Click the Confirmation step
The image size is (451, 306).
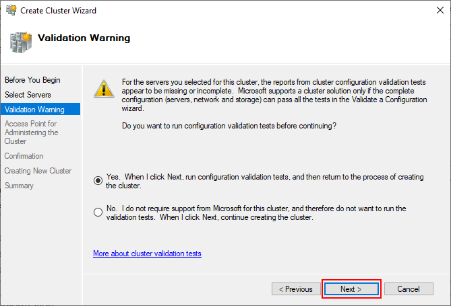tap(24, 156)
